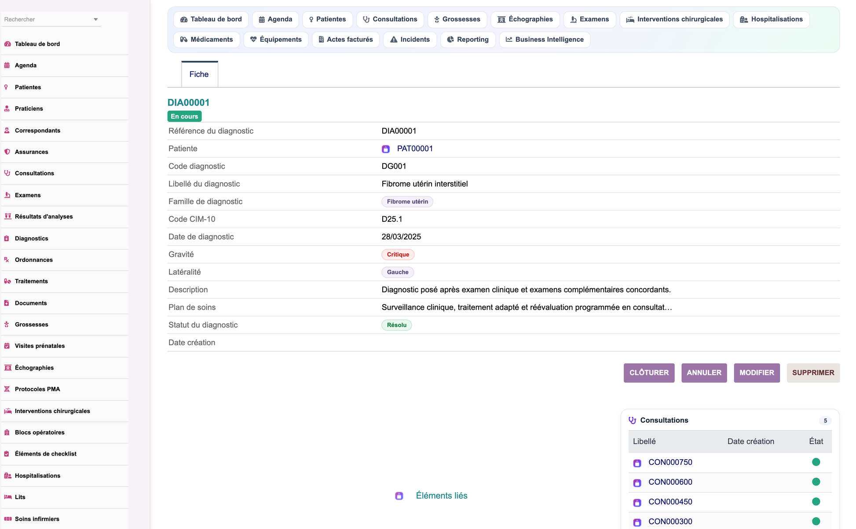The image size is (856, 529).
Task: Click the Ordonnances prescription icon
Action: click(x=7, y=260)
